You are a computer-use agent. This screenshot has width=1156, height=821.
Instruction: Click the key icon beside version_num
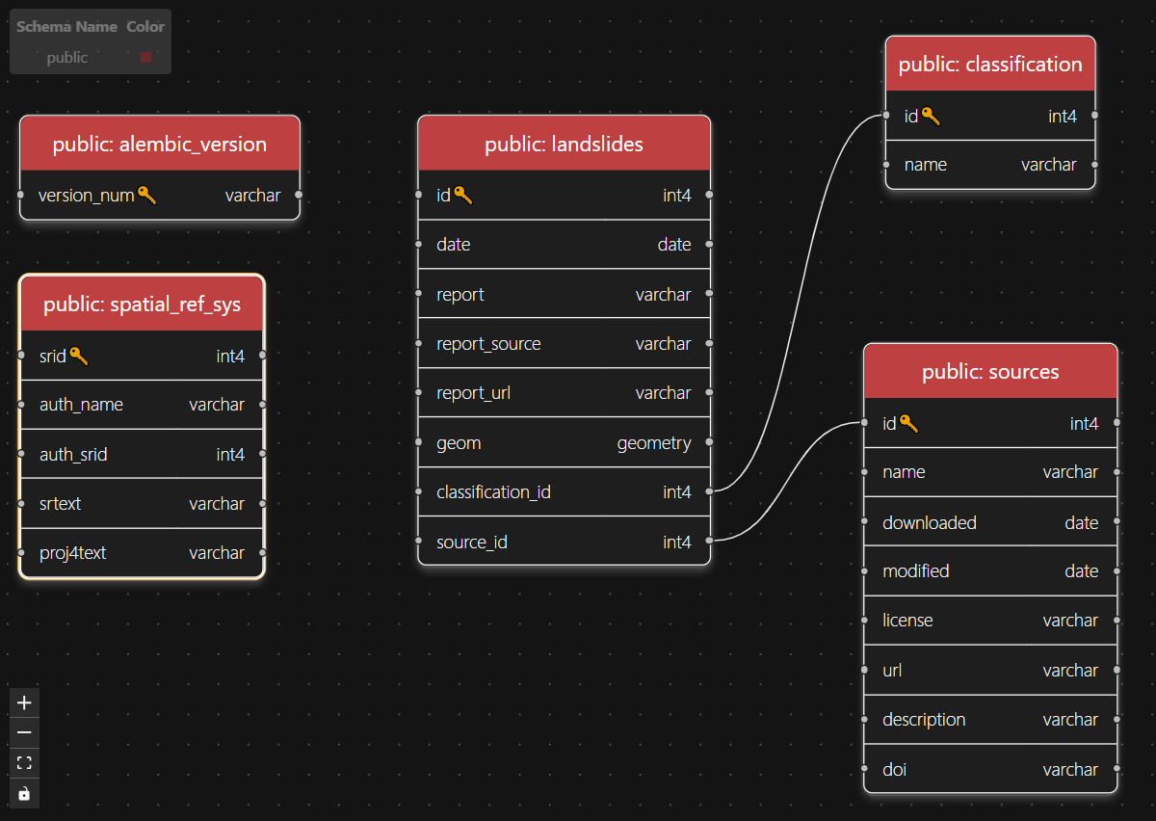pos(147,194)
